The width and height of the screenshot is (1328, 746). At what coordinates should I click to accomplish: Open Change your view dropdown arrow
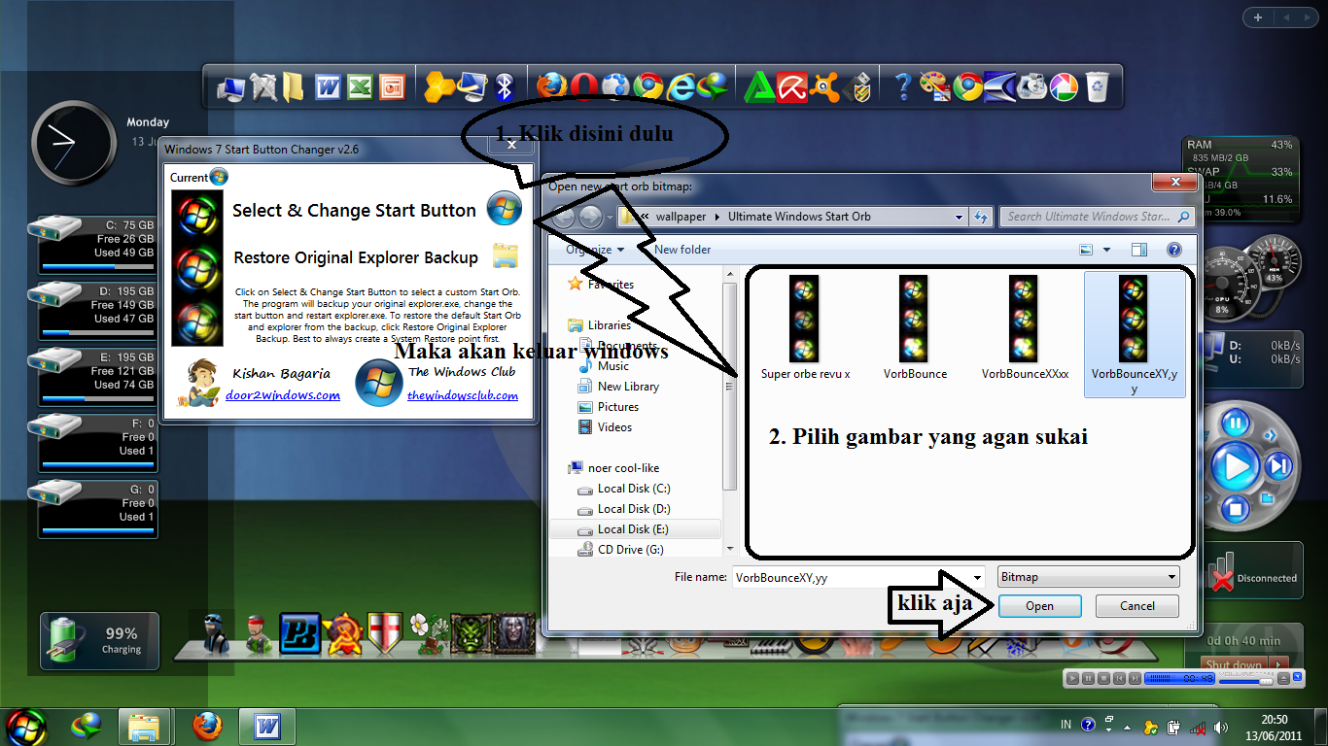click(1106, 250)
